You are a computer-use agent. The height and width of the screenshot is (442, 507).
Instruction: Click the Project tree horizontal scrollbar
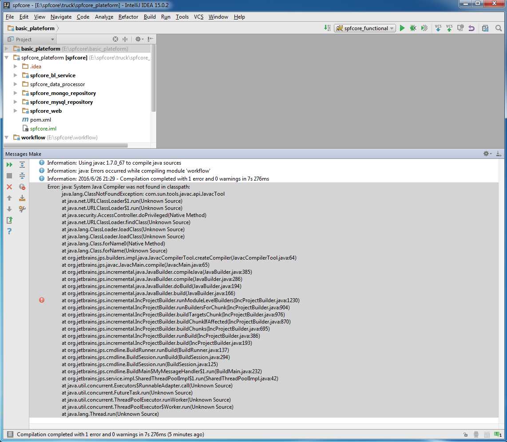click(x=66, y=146)
